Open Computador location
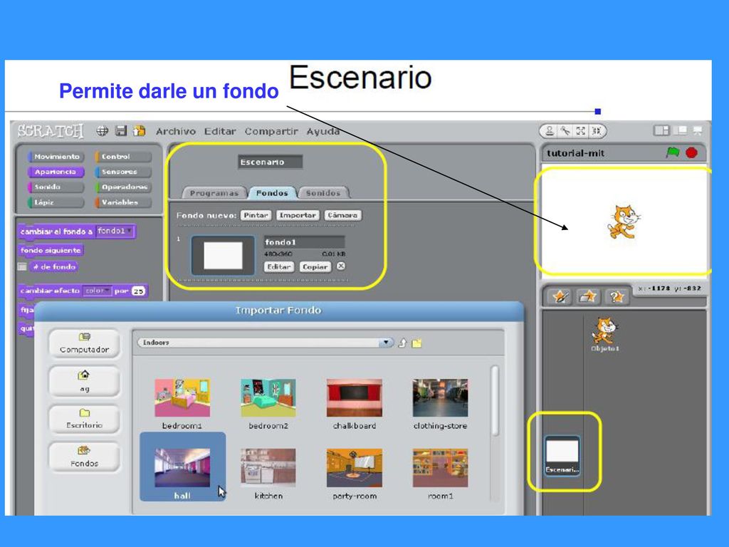The height and width of the screenshot is (547, 729). click(84, 344)
